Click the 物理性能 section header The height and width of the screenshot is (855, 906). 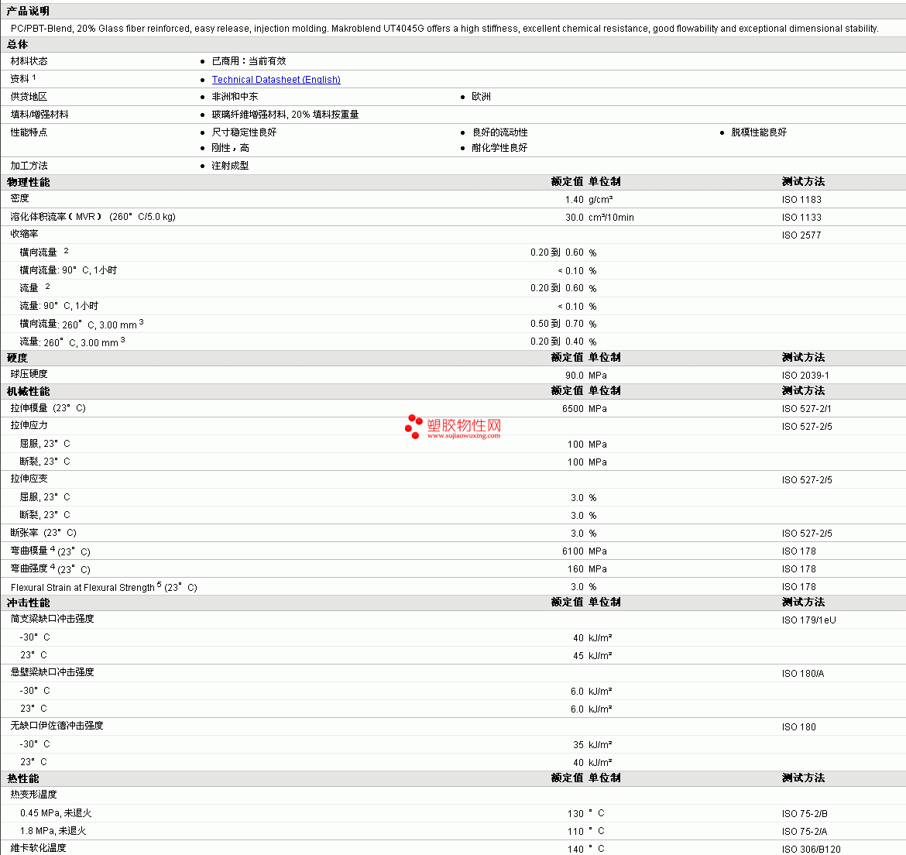29,182
